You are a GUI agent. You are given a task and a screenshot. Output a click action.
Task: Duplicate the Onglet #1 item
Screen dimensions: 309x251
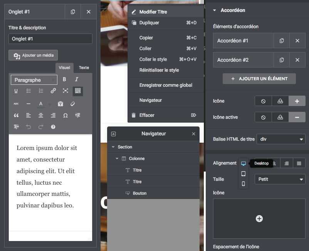tap(73, 12)
